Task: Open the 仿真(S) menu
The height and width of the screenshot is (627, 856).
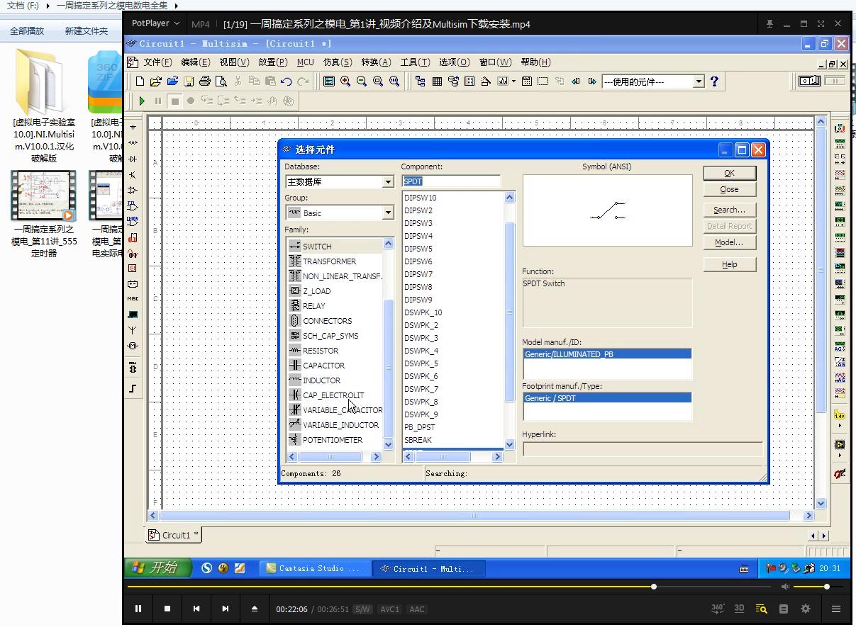Action: tap(337, 62)
